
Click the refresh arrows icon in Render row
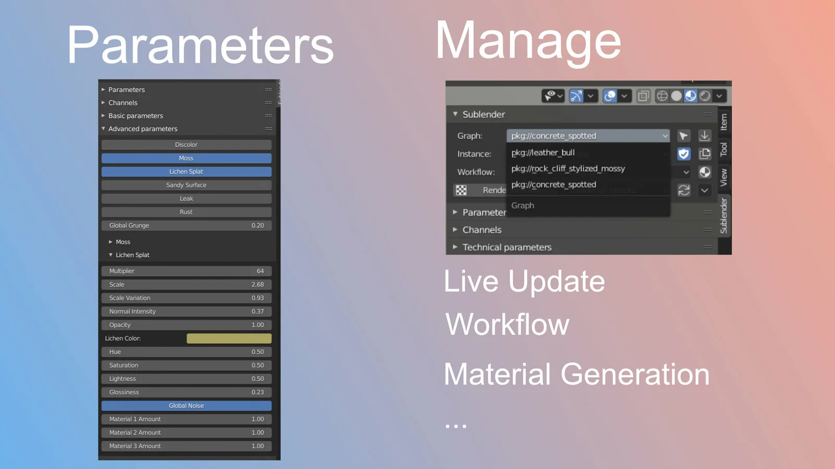click(684, 190)
